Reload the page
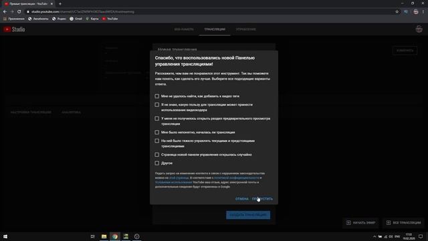The width and height of the screenshot is (428, 241). click(19, 12)
